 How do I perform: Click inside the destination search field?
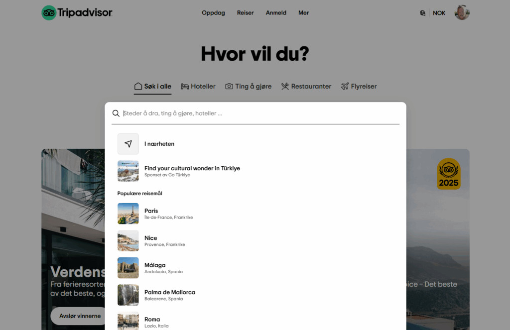(x=224, y=113)
